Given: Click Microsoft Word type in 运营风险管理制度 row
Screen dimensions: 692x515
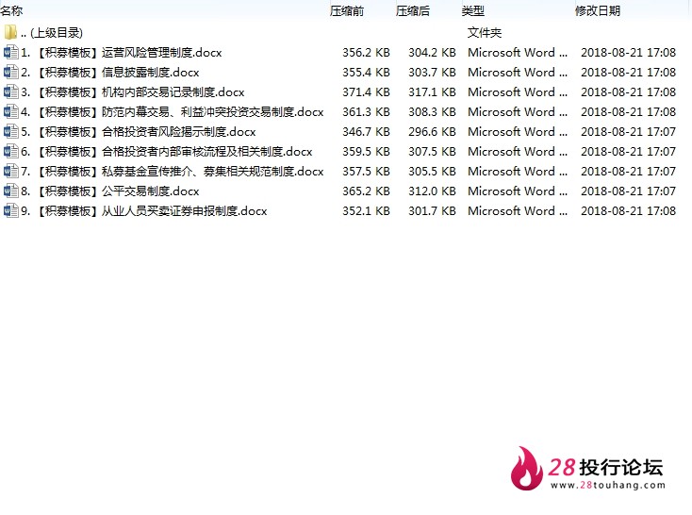Looking at the screenshot, I should pos(518,53).
